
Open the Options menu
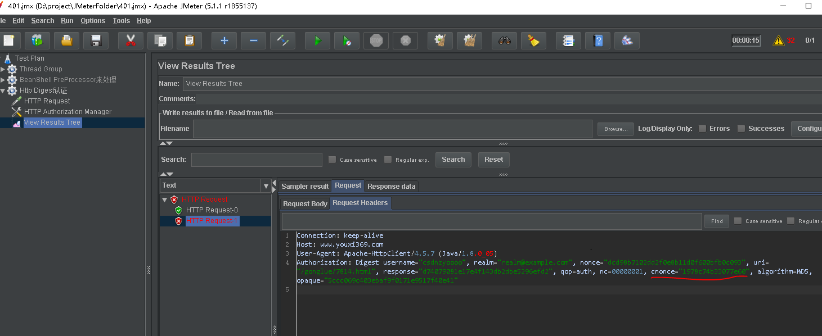pyautogui.click(x=93, y=21)
